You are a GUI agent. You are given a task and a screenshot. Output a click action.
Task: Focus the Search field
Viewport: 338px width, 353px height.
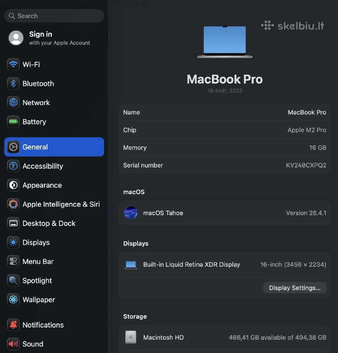(x=54, y=16)
